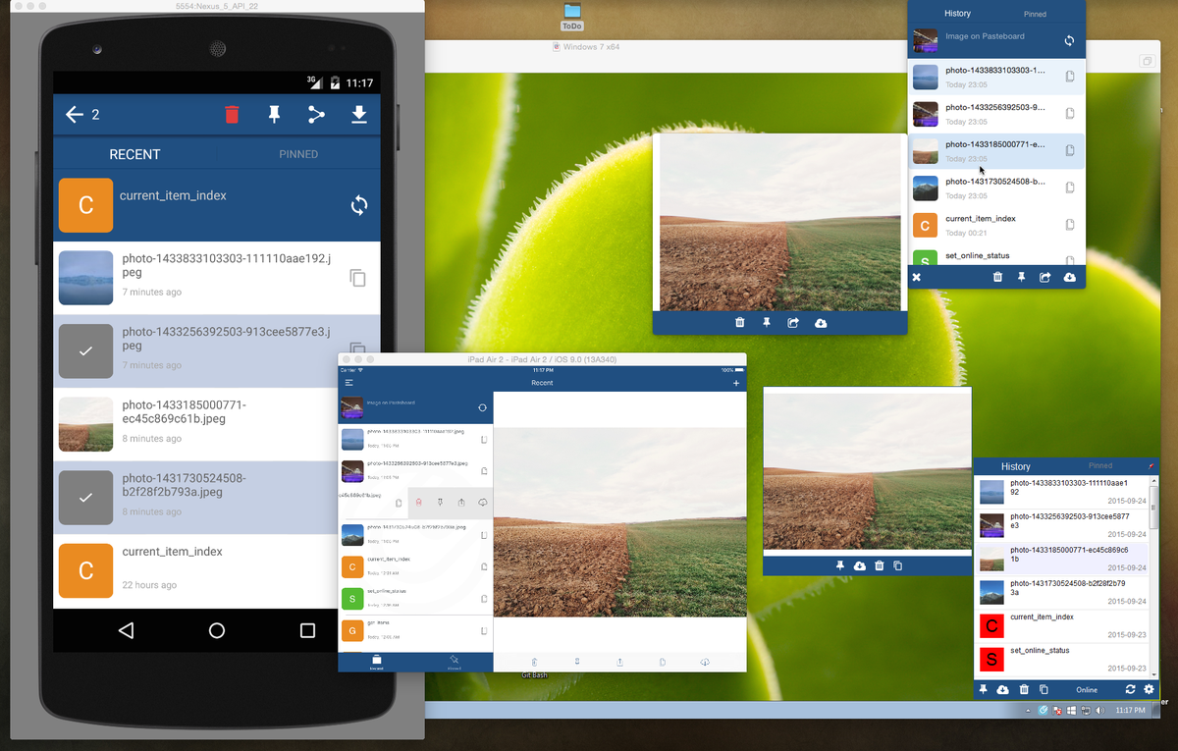Open the Recent tab in iPad bottom bar

point(376,663)
